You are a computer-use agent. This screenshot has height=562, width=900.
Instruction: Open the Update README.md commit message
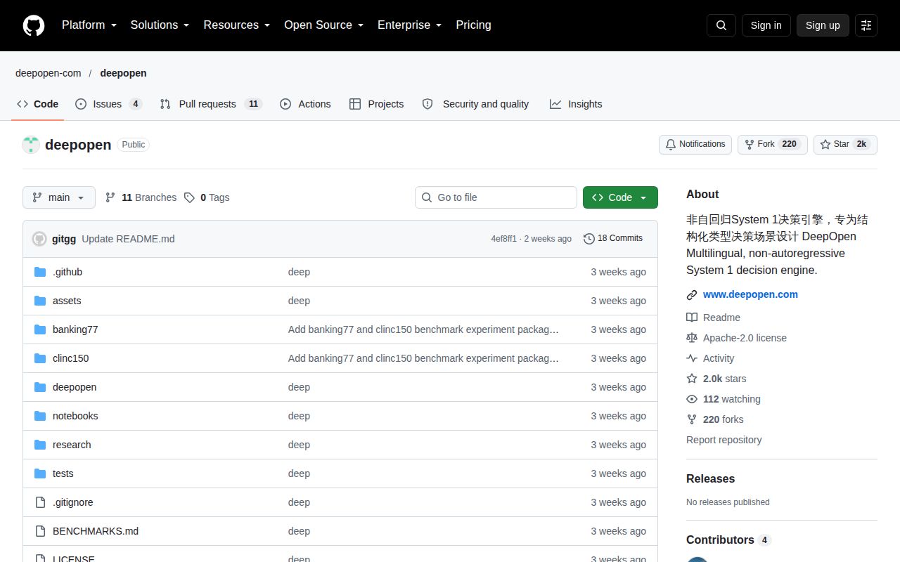click(128, 239)
